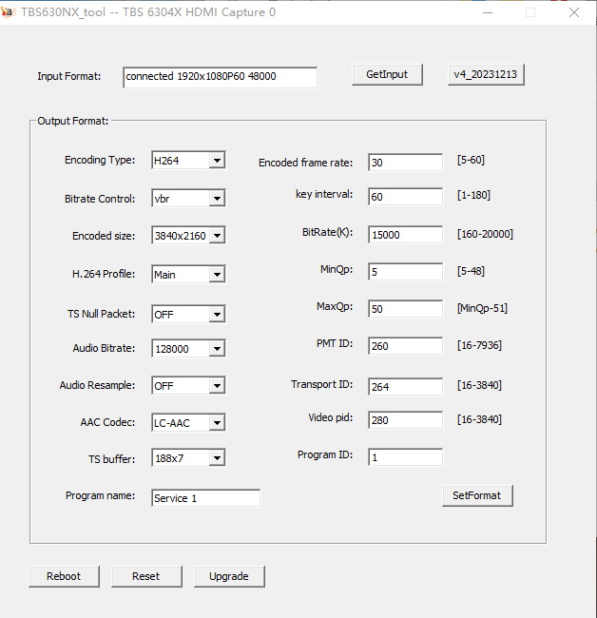Click the v4_20231213 version button

[486, 75]
